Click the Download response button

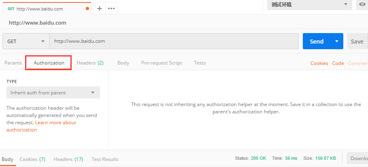coord(357,159)
